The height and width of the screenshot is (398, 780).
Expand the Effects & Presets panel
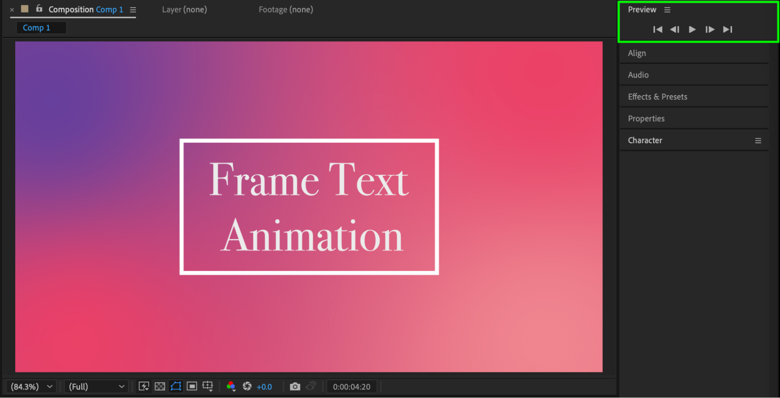[x=657, y=97]
